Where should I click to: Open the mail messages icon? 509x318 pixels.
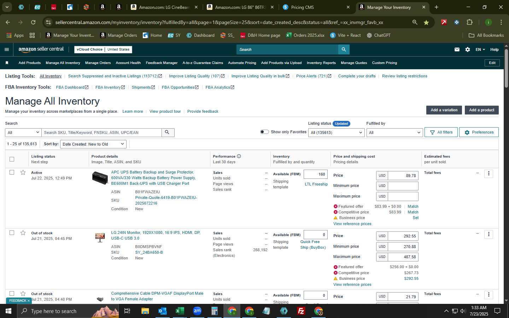tap(457, 49)
